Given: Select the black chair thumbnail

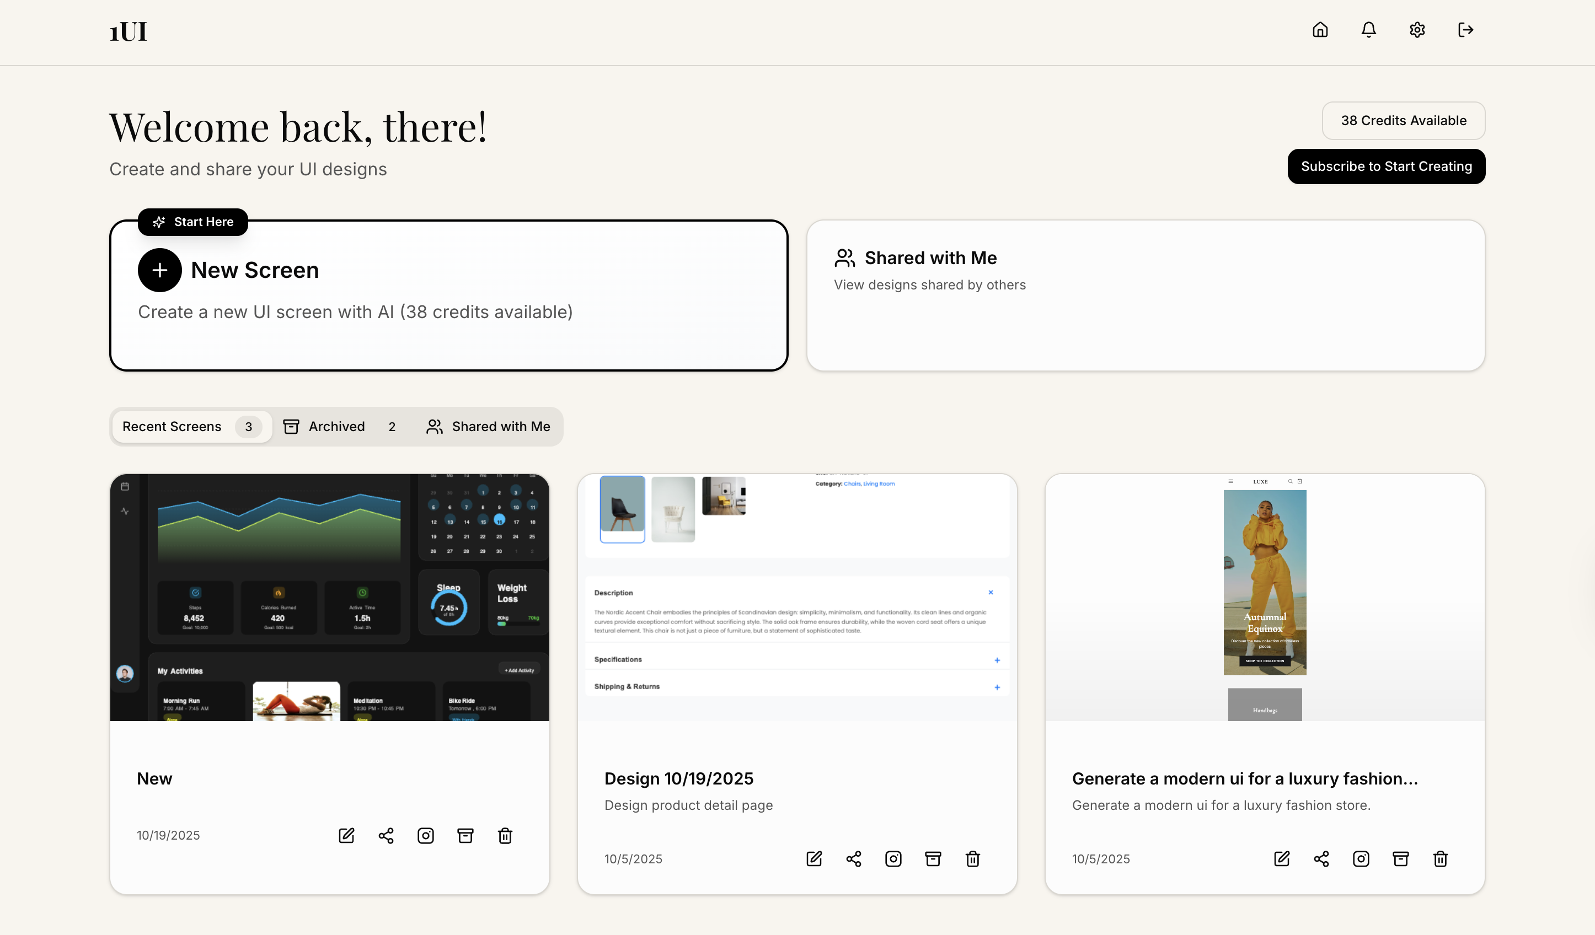Looking at the screenshot, I should tap(622, 509).
